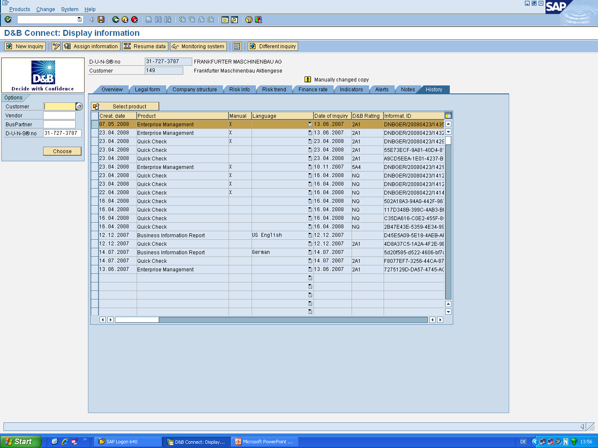Click the Options D-U-N-S no field
598x448 pixels.
[x=62, y=133]
